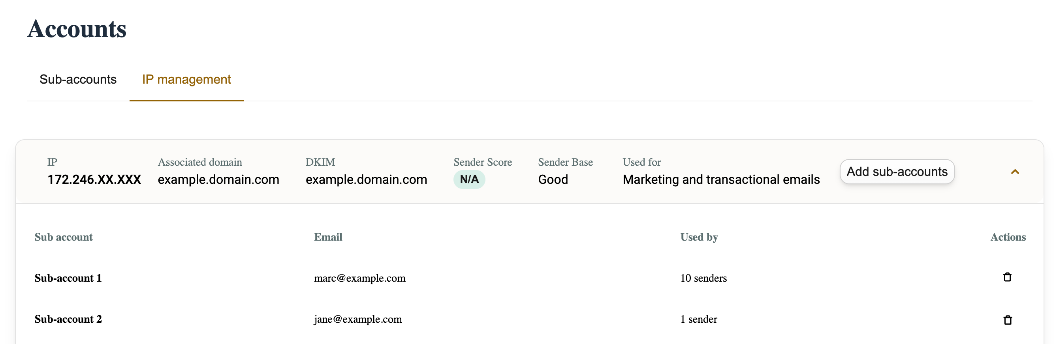Click the marc@example.com email

click(x=359, y=278)
